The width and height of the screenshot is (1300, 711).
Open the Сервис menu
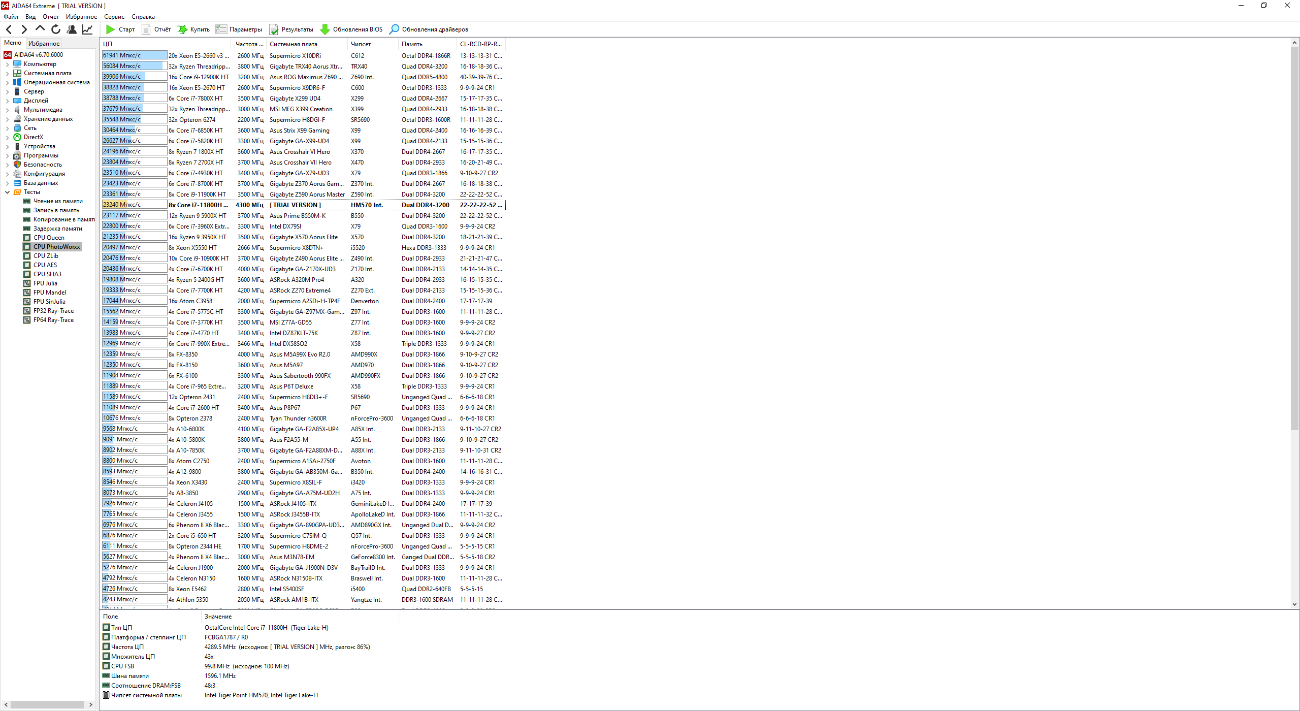click(114, 17)
